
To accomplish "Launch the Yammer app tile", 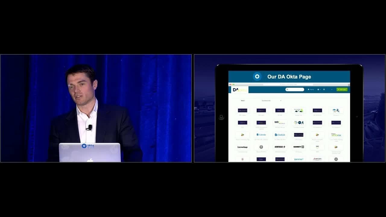I will point(299,159).
